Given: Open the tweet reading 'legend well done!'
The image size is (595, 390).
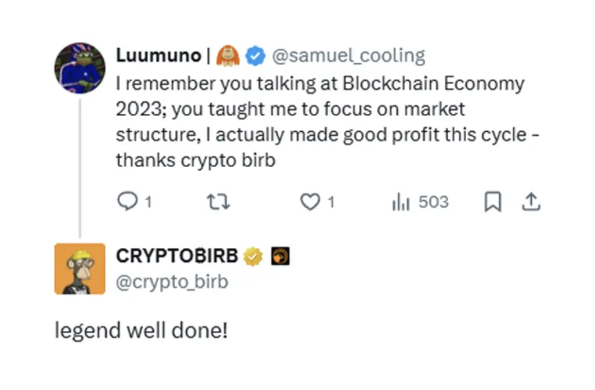Looking at the screenshot, I should pos(141,330).
